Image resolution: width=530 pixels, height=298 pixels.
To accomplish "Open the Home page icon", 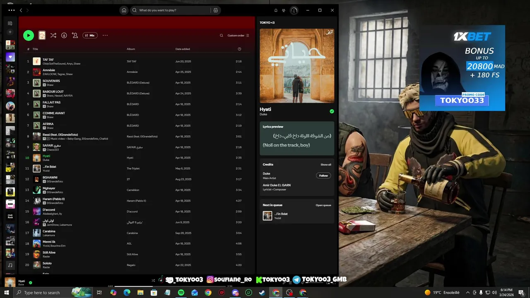I will tap(124, 10).
